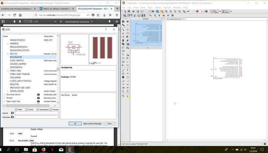Viewport: 268px width, 153px height.
Task: Click the library list horizontal scrollbar
Action: pyautogui.click(x=27, y=106)
